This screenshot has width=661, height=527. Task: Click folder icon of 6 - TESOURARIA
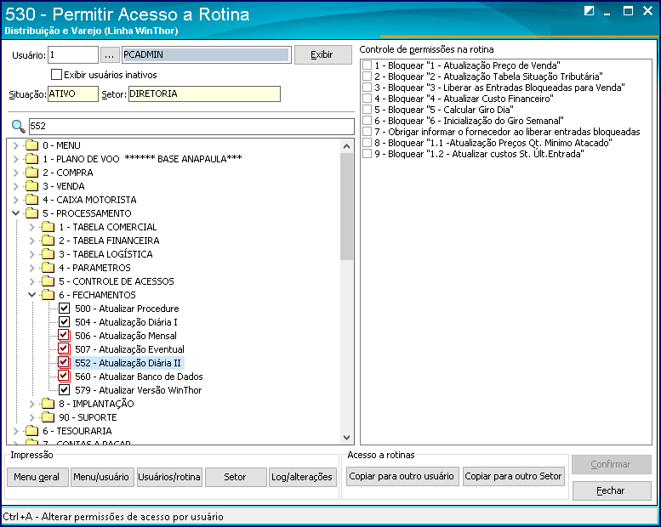pos(31,431)
